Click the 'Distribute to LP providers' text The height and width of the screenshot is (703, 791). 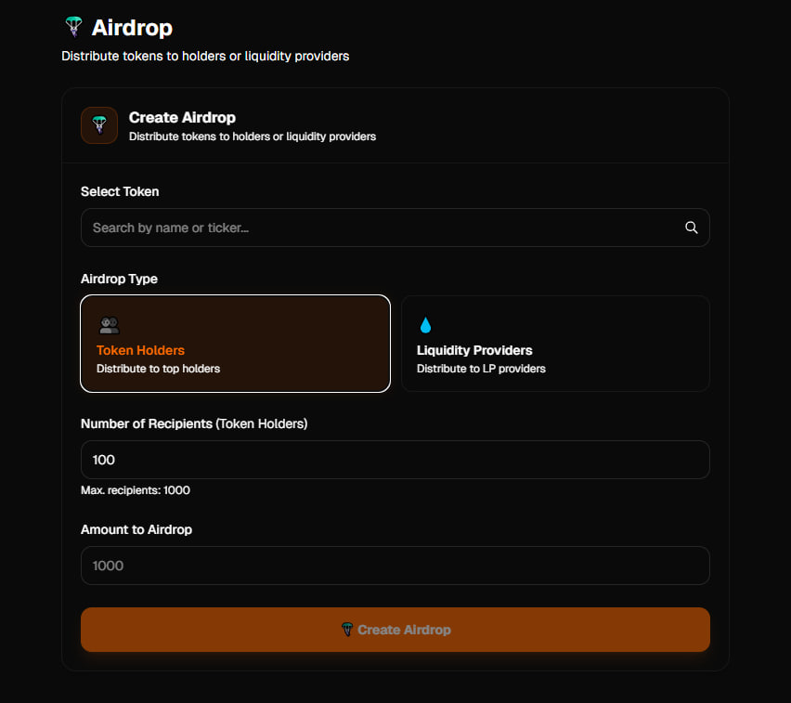tap(481, 369)
